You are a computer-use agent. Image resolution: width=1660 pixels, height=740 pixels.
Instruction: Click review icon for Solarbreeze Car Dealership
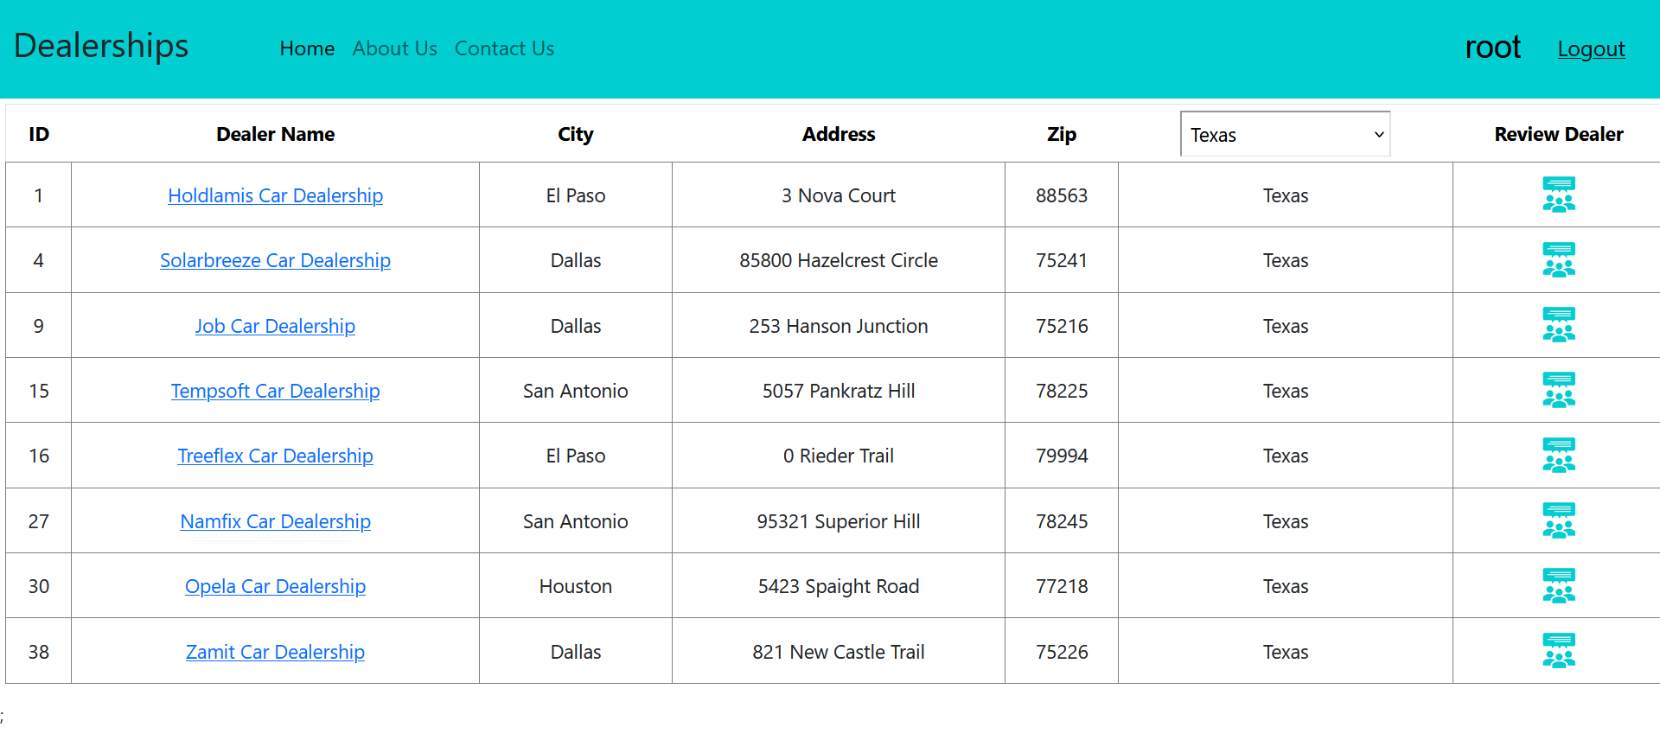point(1558,260)
